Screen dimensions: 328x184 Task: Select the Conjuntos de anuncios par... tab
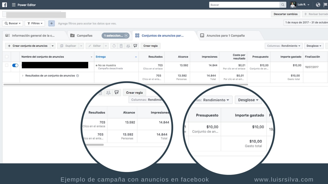(162, 36)
